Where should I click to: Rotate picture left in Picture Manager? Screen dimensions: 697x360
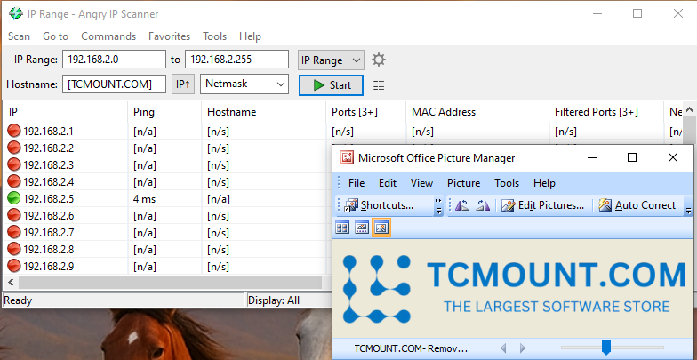462,205
